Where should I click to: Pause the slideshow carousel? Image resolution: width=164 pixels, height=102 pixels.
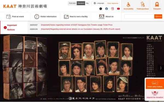pos(70,98)
